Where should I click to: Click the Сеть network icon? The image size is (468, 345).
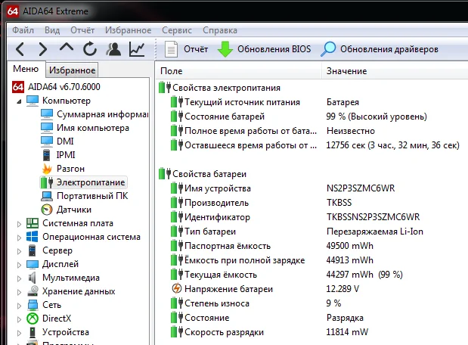click(33, 305)
